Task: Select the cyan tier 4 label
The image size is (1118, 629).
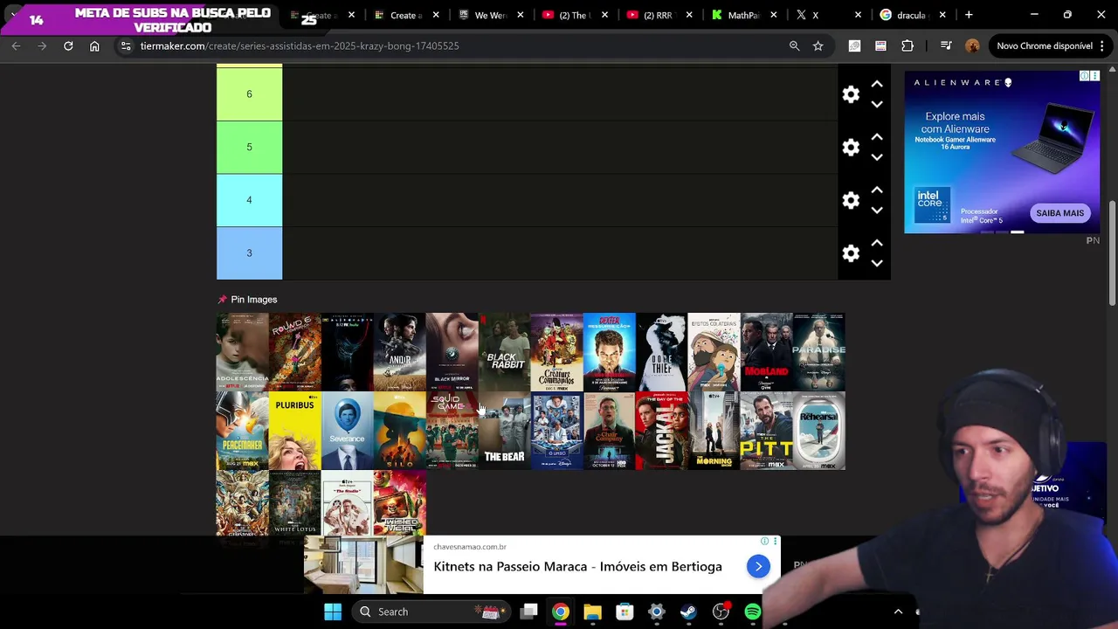Action: pyautogui.click(x=249, y=200)
